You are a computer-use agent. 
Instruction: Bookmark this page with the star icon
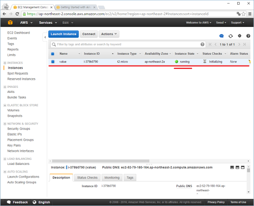click(243, 14)
